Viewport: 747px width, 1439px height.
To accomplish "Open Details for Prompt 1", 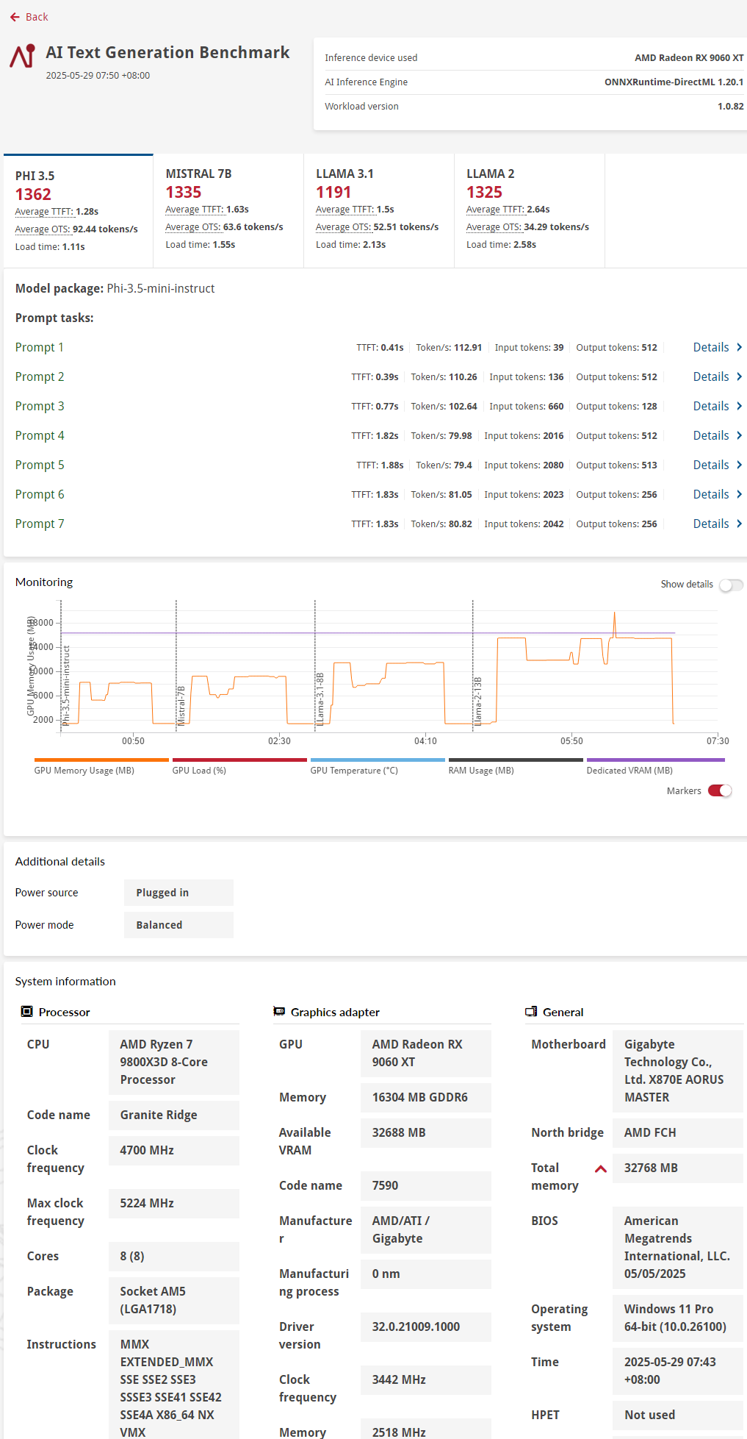I will pos(718,347).
